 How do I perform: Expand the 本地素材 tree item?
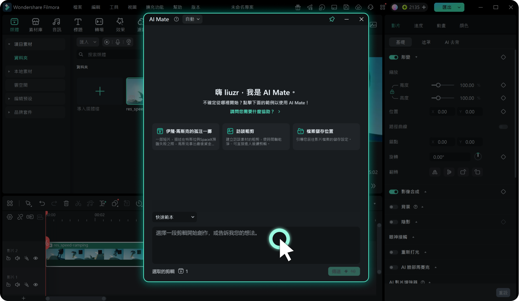click(9, 72)
